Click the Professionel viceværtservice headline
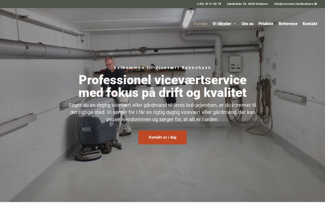 [x=162, y=86]
